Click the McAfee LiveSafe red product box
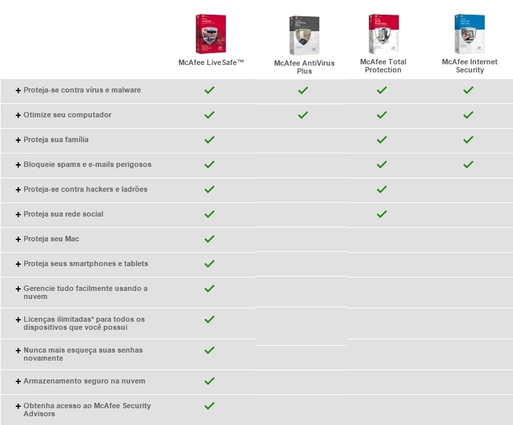 [x=211, y=34]
